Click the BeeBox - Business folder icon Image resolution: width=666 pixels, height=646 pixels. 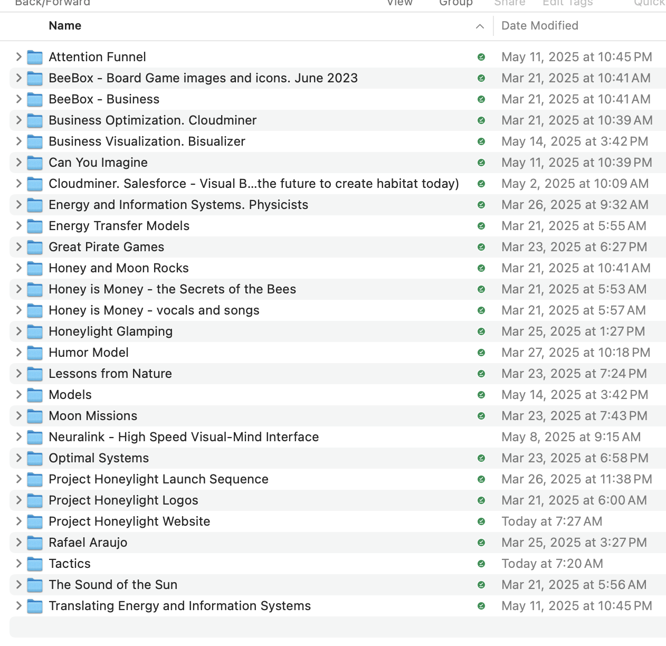35,99
